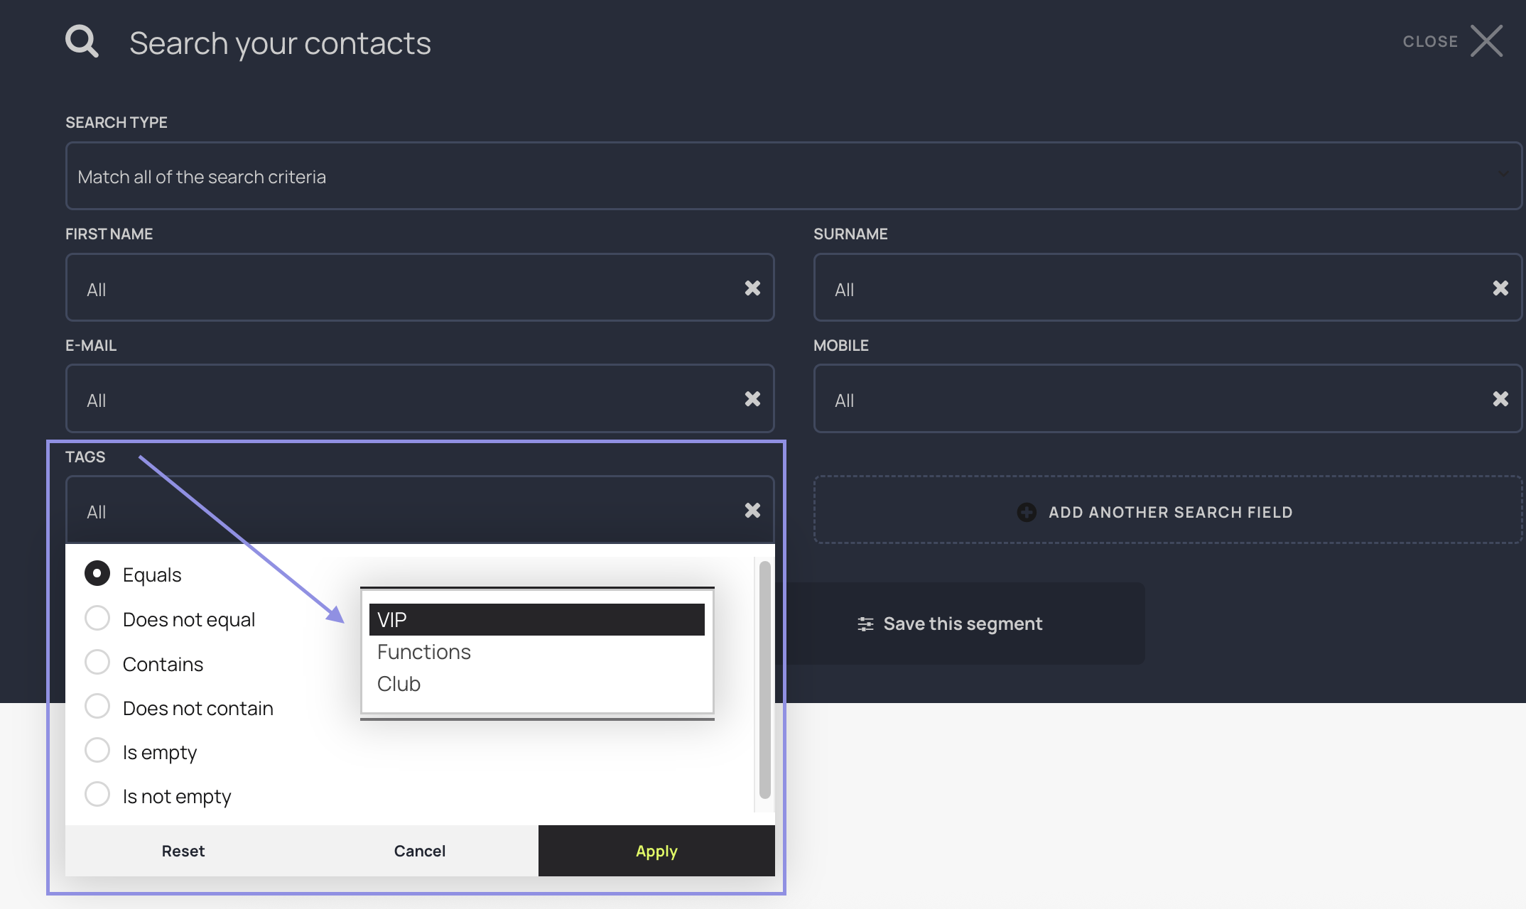This screenshot has width=1526, height=909.
Task: Pick the Contains radio option
Action: pyautogui.click(x=97, y=663)
